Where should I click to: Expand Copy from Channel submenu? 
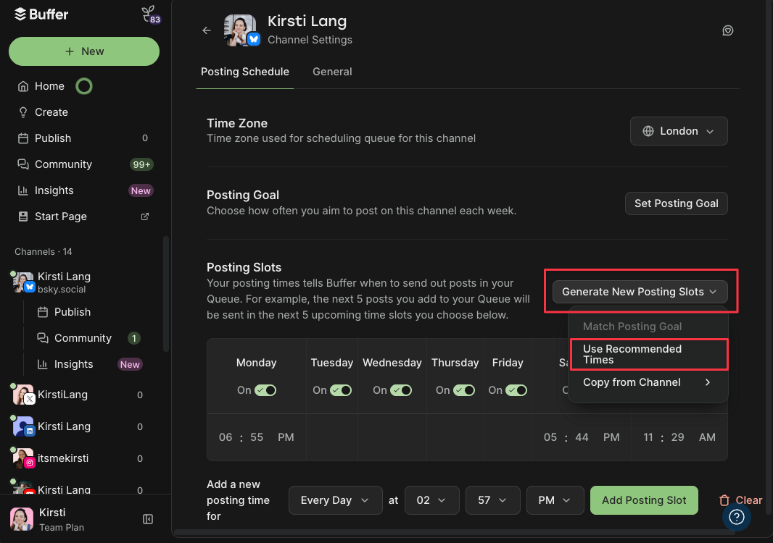[648, 382]
